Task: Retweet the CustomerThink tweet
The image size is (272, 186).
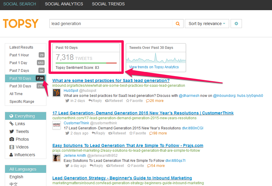Action: [x=117, y=133]
